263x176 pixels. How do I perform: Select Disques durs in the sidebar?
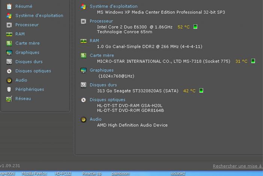click(x=29, y=62)
